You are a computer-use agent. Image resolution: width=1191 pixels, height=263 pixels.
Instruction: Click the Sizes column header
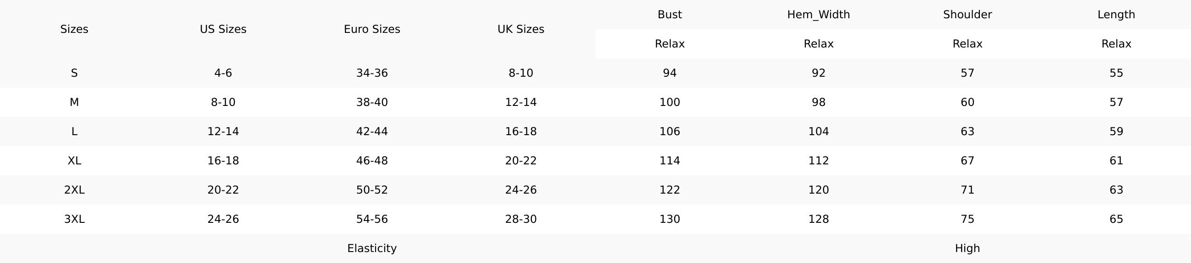point(74,29)
